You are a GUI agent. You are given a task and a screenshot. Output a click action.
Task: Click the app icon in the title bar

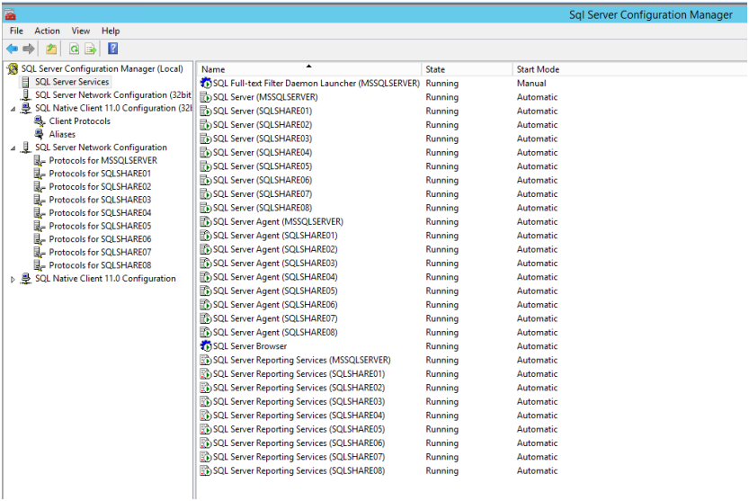click(10, 14)
